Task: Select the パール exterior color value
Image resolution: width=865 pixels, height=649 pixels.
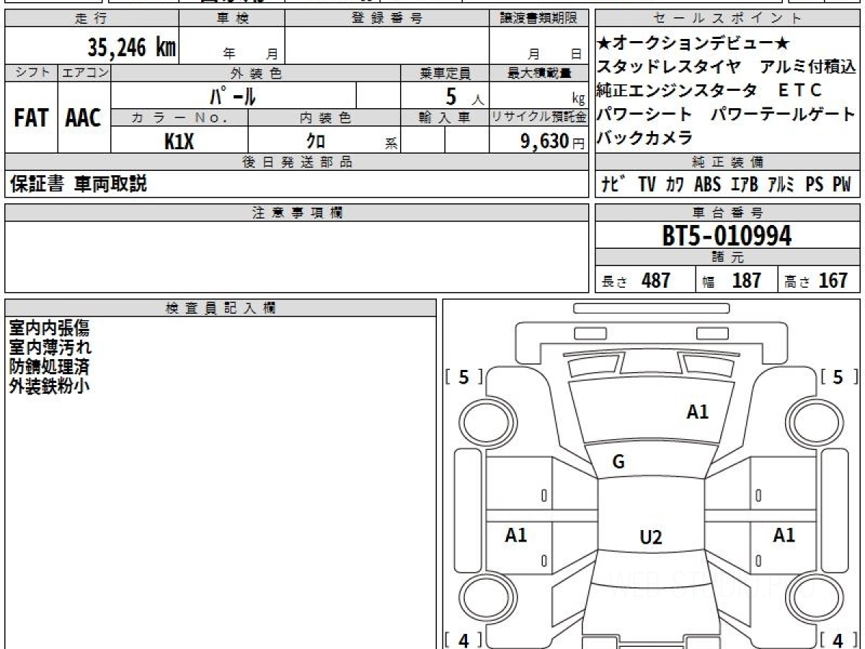Action: click(x=233, y=95)
